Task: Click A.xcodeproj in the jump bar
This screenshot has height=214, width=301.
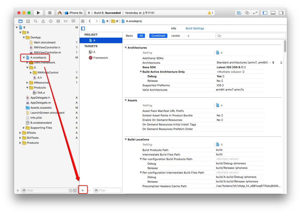Action: tap(132, 21)
